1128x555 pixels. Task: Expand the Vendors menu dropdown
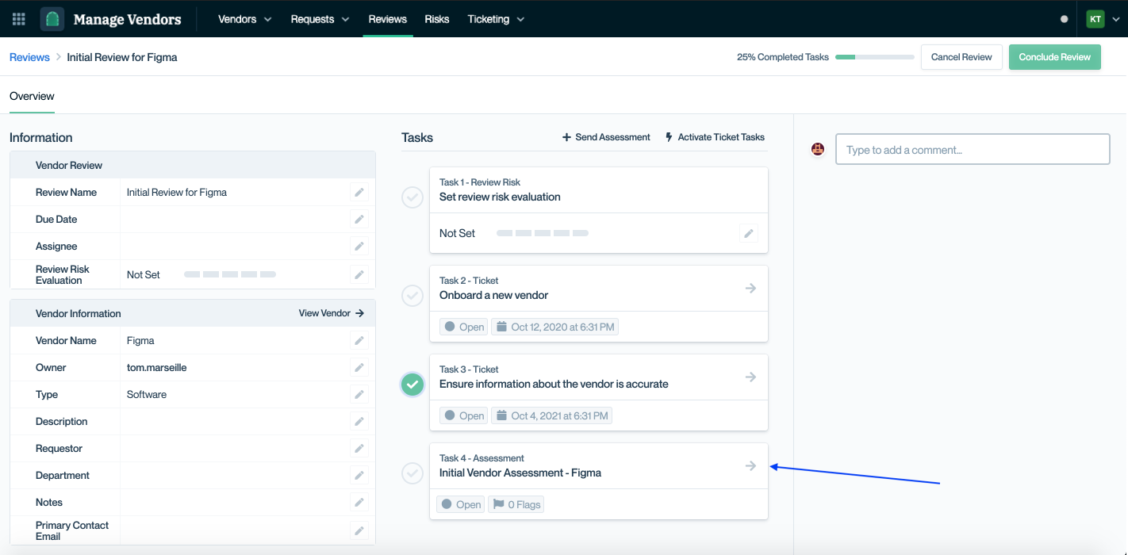245,19
